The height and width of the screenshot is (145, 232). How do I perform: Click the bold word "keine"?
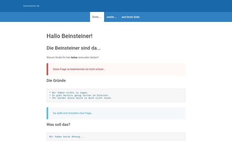point(74,57)
